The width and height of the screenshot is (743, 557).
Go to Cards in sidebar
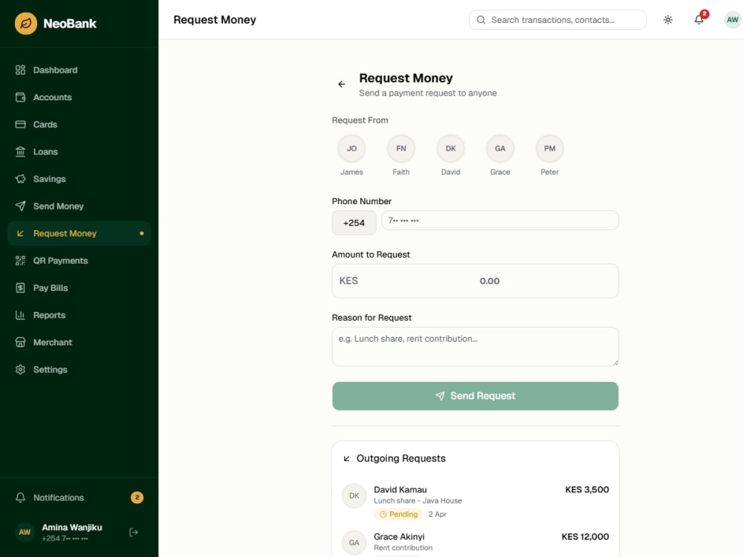tap(80, 125)
